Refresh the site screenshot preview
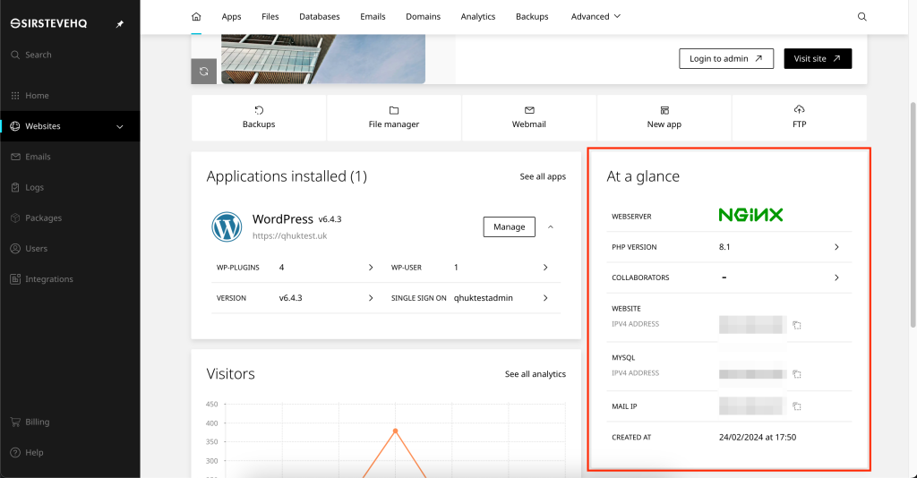Image resolution: width=917 pixels, height=478 pixels. (x=203, y=72)
